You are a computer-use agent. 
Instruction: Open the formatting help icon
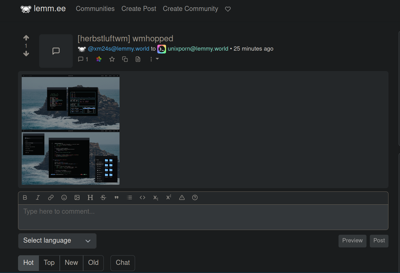pos(195,197)
